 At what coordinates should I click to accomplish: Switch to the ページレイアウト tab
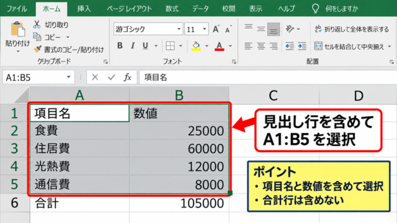coord(129,9)
